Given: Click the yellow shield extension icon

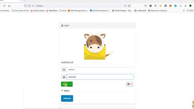Looking at the screenshot, I should 160,6.
